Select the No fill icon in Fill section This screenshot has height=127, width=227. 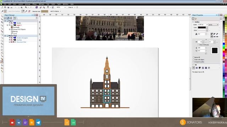coord(194,68)
